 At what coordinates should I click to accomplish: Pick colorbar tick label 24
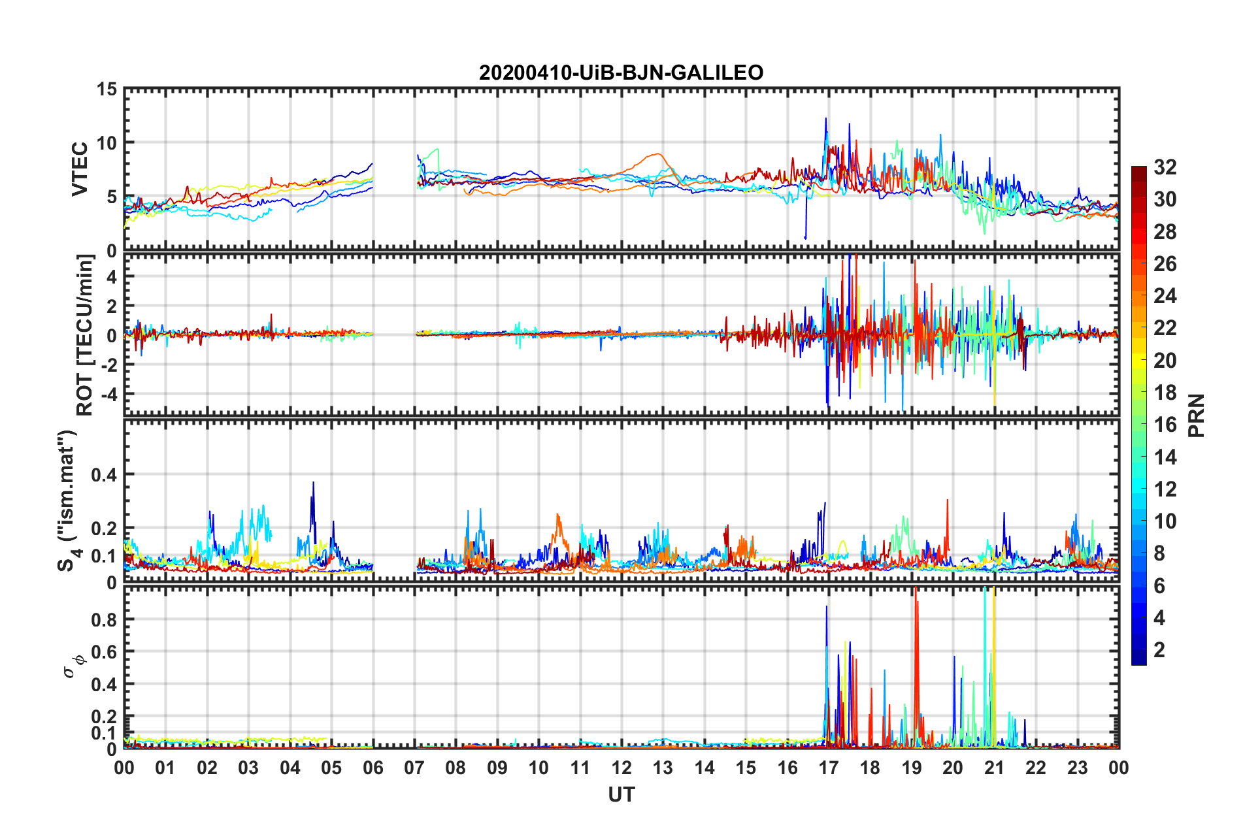[x=1165, y=296]
